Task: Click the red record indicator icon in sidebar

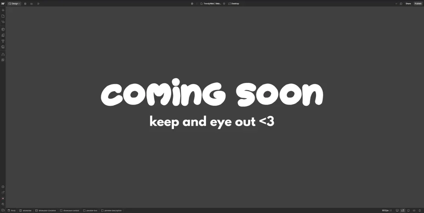Action: point(3,198)
